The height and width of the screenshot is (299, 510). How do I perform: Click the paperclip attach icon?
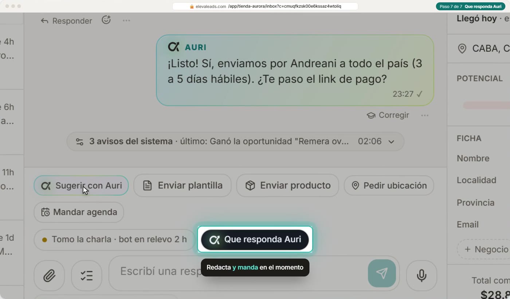coord(49,275)
